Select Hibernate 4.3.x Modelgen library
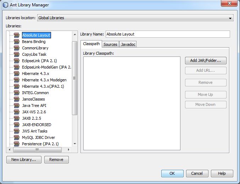 (x=44, y=80)
